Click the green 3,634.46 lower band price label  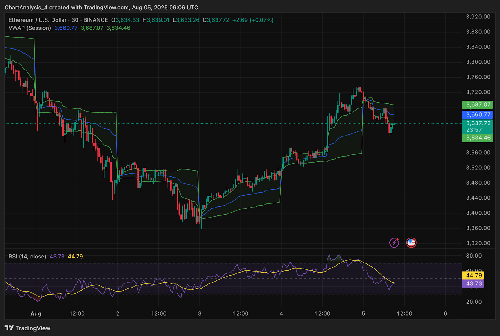pos(477,138)
